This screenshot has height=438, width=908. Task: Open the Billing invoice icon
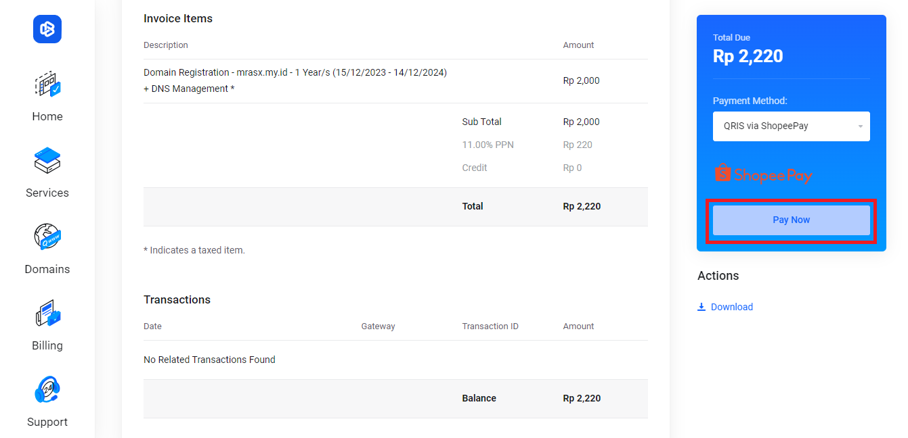tap(47, 314)
